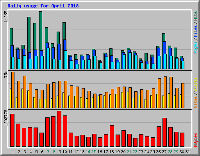Click the orange Sites bar for day 3
The image size is (200, 156).
tap(25, 92)
